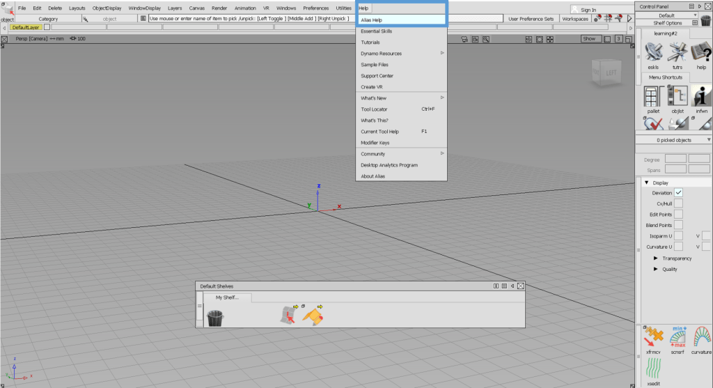This screenshot has height=388, width=713.
Task: Expand the What's New submenu
Action: pyautogui.click(x=401, y=98)
